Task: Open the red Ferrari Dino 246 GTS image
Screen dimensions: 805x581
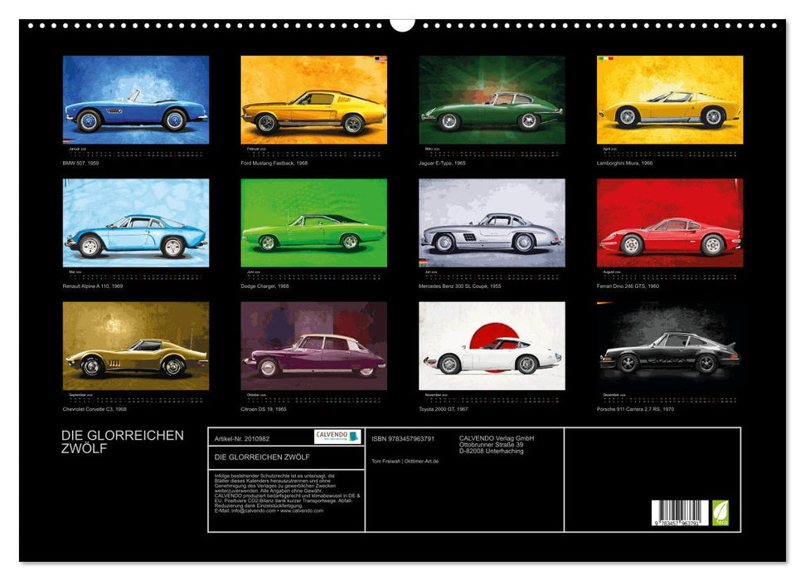Action: click(669, 222)
